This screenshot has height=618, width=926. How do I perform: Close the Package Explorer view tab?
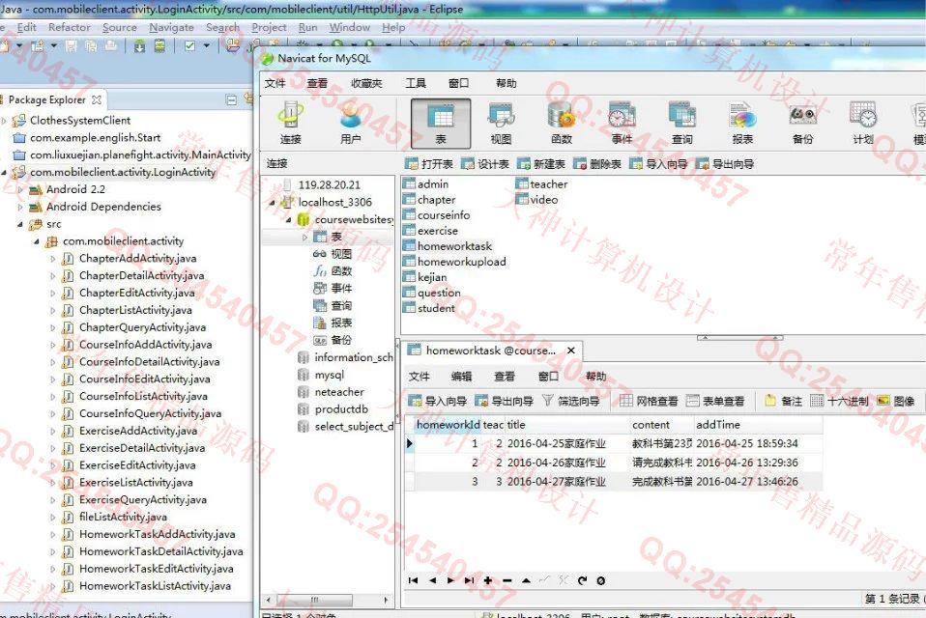click(97, 99)
